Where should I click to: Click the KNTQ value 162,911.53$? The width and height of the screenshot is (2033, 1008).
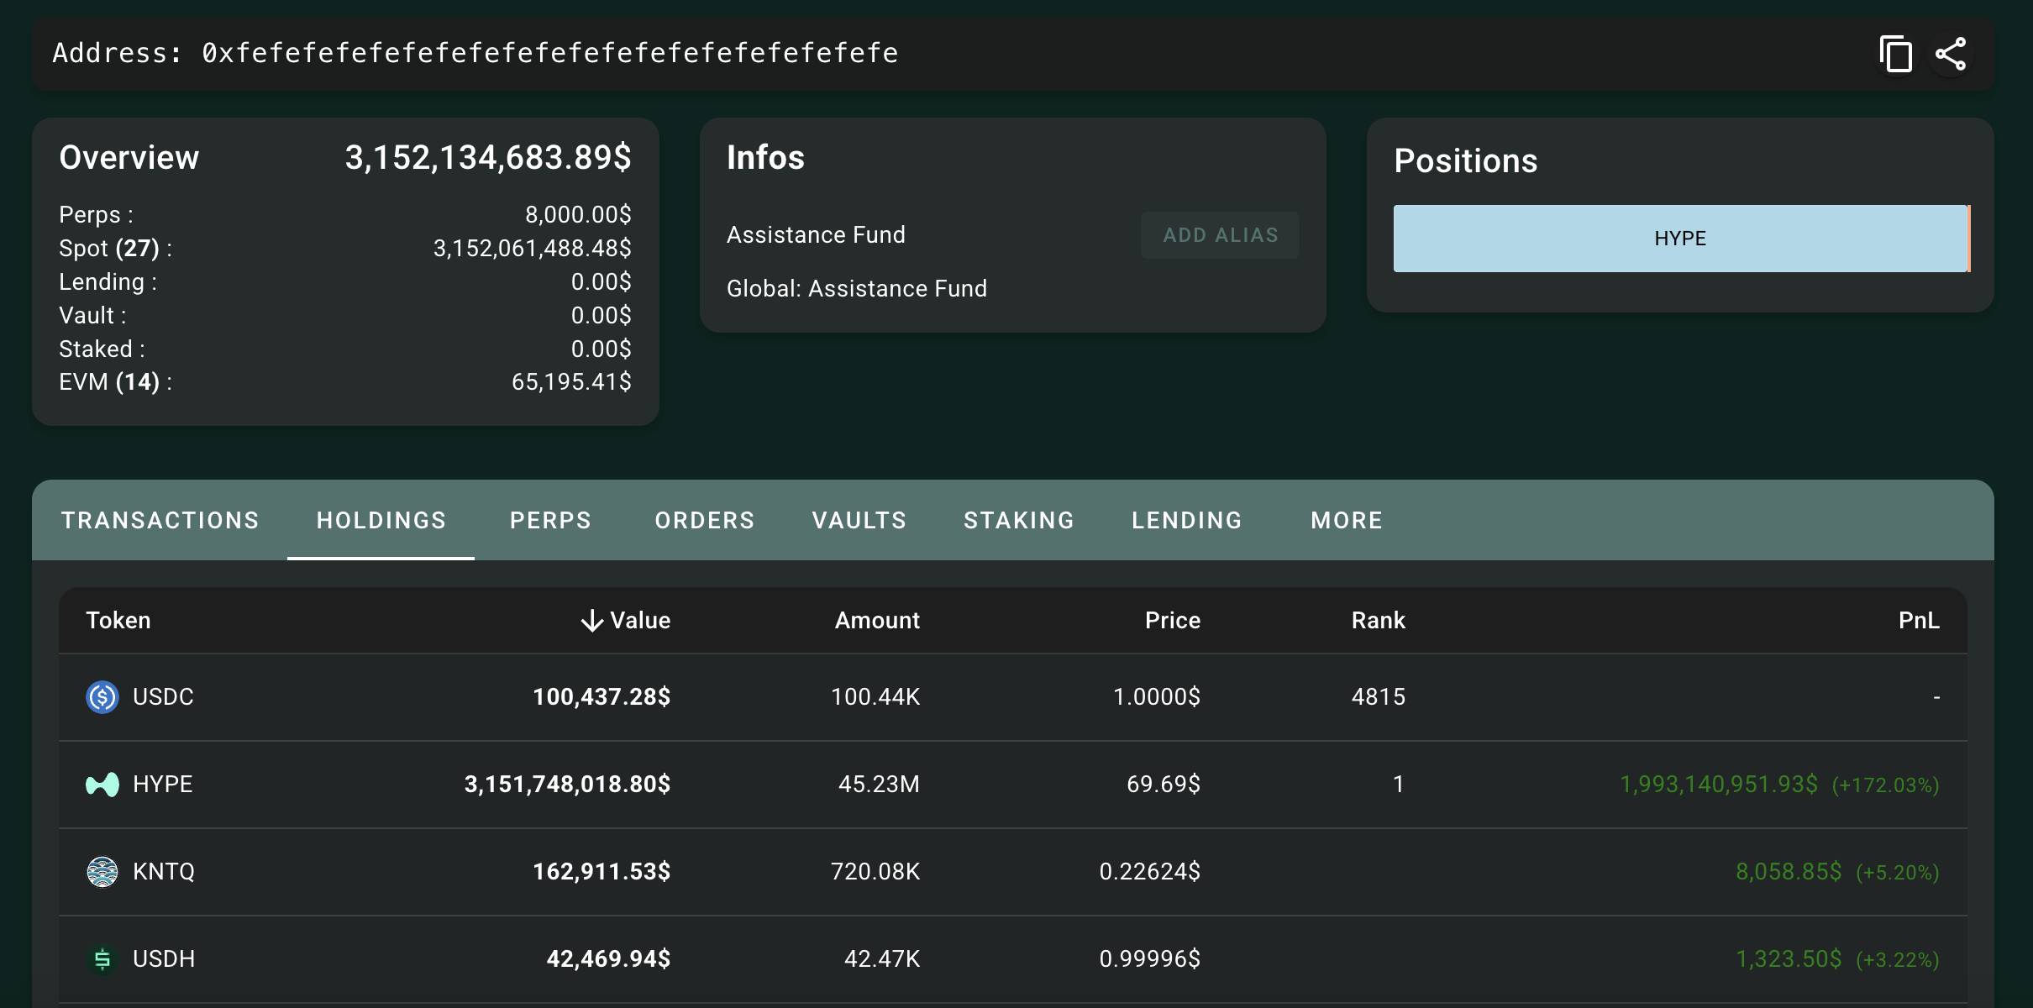pos(601,872)
